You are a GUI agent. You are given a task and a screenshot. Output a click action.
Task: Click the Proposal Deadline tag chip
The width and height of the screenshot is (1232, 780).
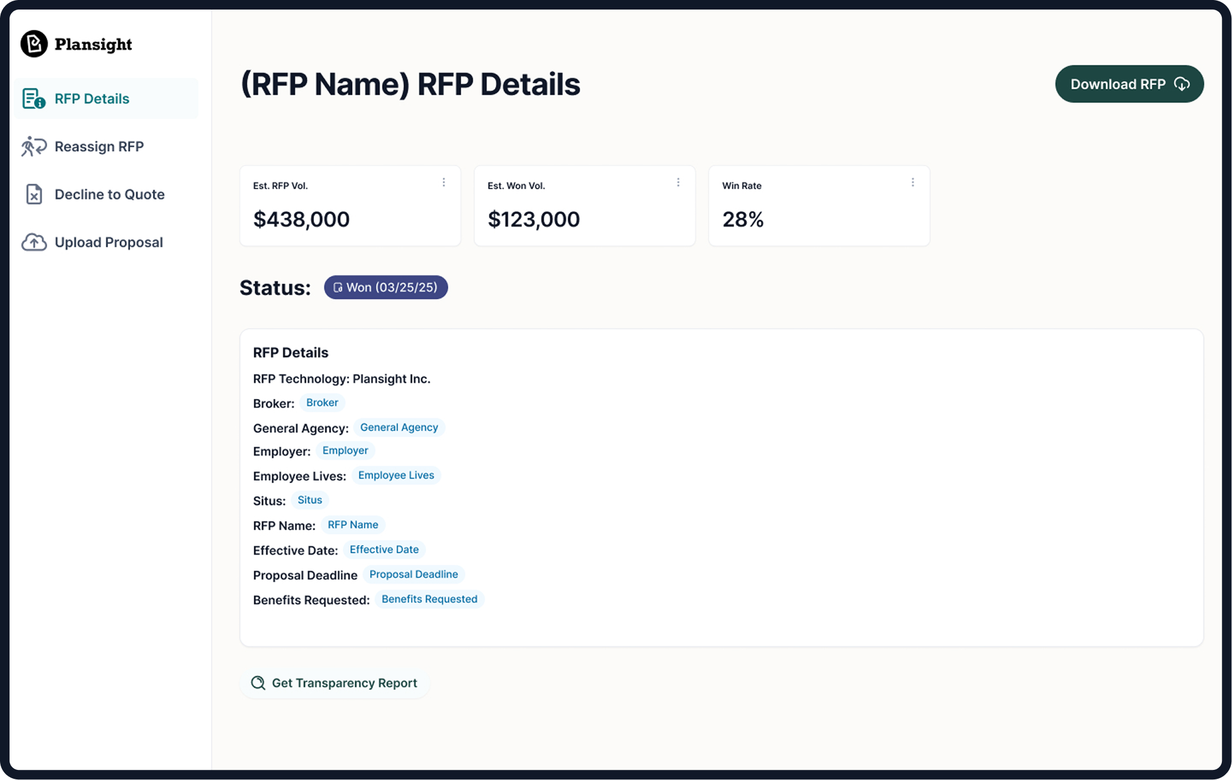click(414, 574)
